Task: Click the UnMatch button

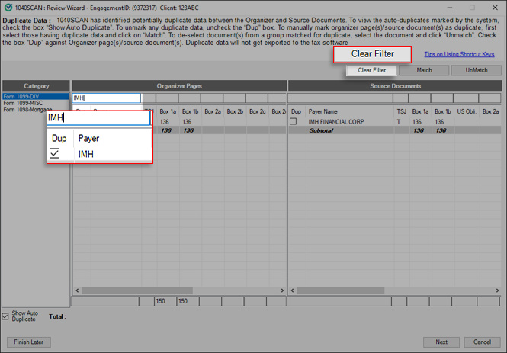Action: click(x=477, y=70)
